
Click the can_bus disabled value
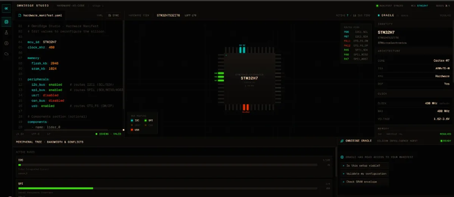tap(56, 101)
